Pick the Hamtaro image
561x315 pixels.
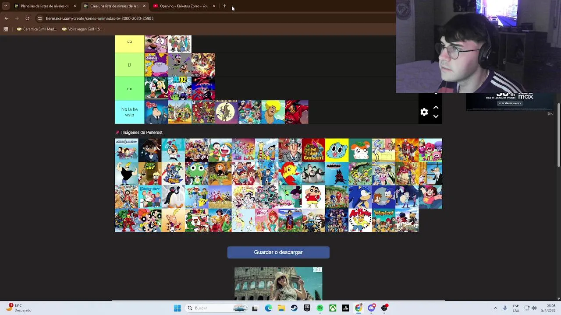click(x=360, y=150)
